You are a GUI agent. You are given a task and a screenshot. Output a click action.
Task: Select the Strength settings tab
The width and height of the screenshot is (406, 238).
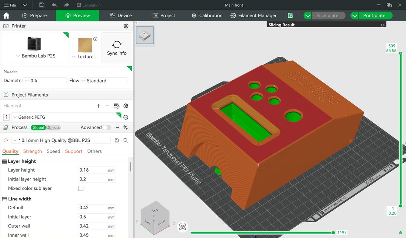click(x=32, y=151)
